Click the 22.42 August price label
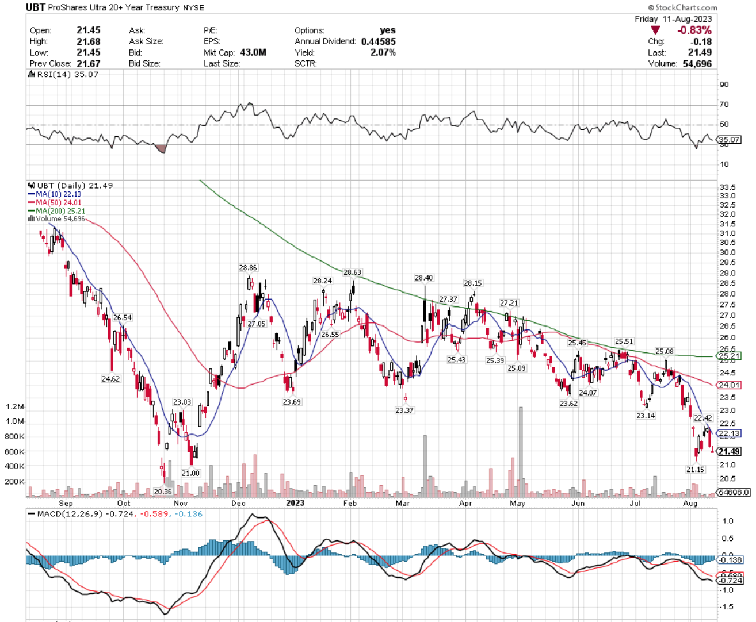This screenshot has height=622, width=756. coord(702,418)
